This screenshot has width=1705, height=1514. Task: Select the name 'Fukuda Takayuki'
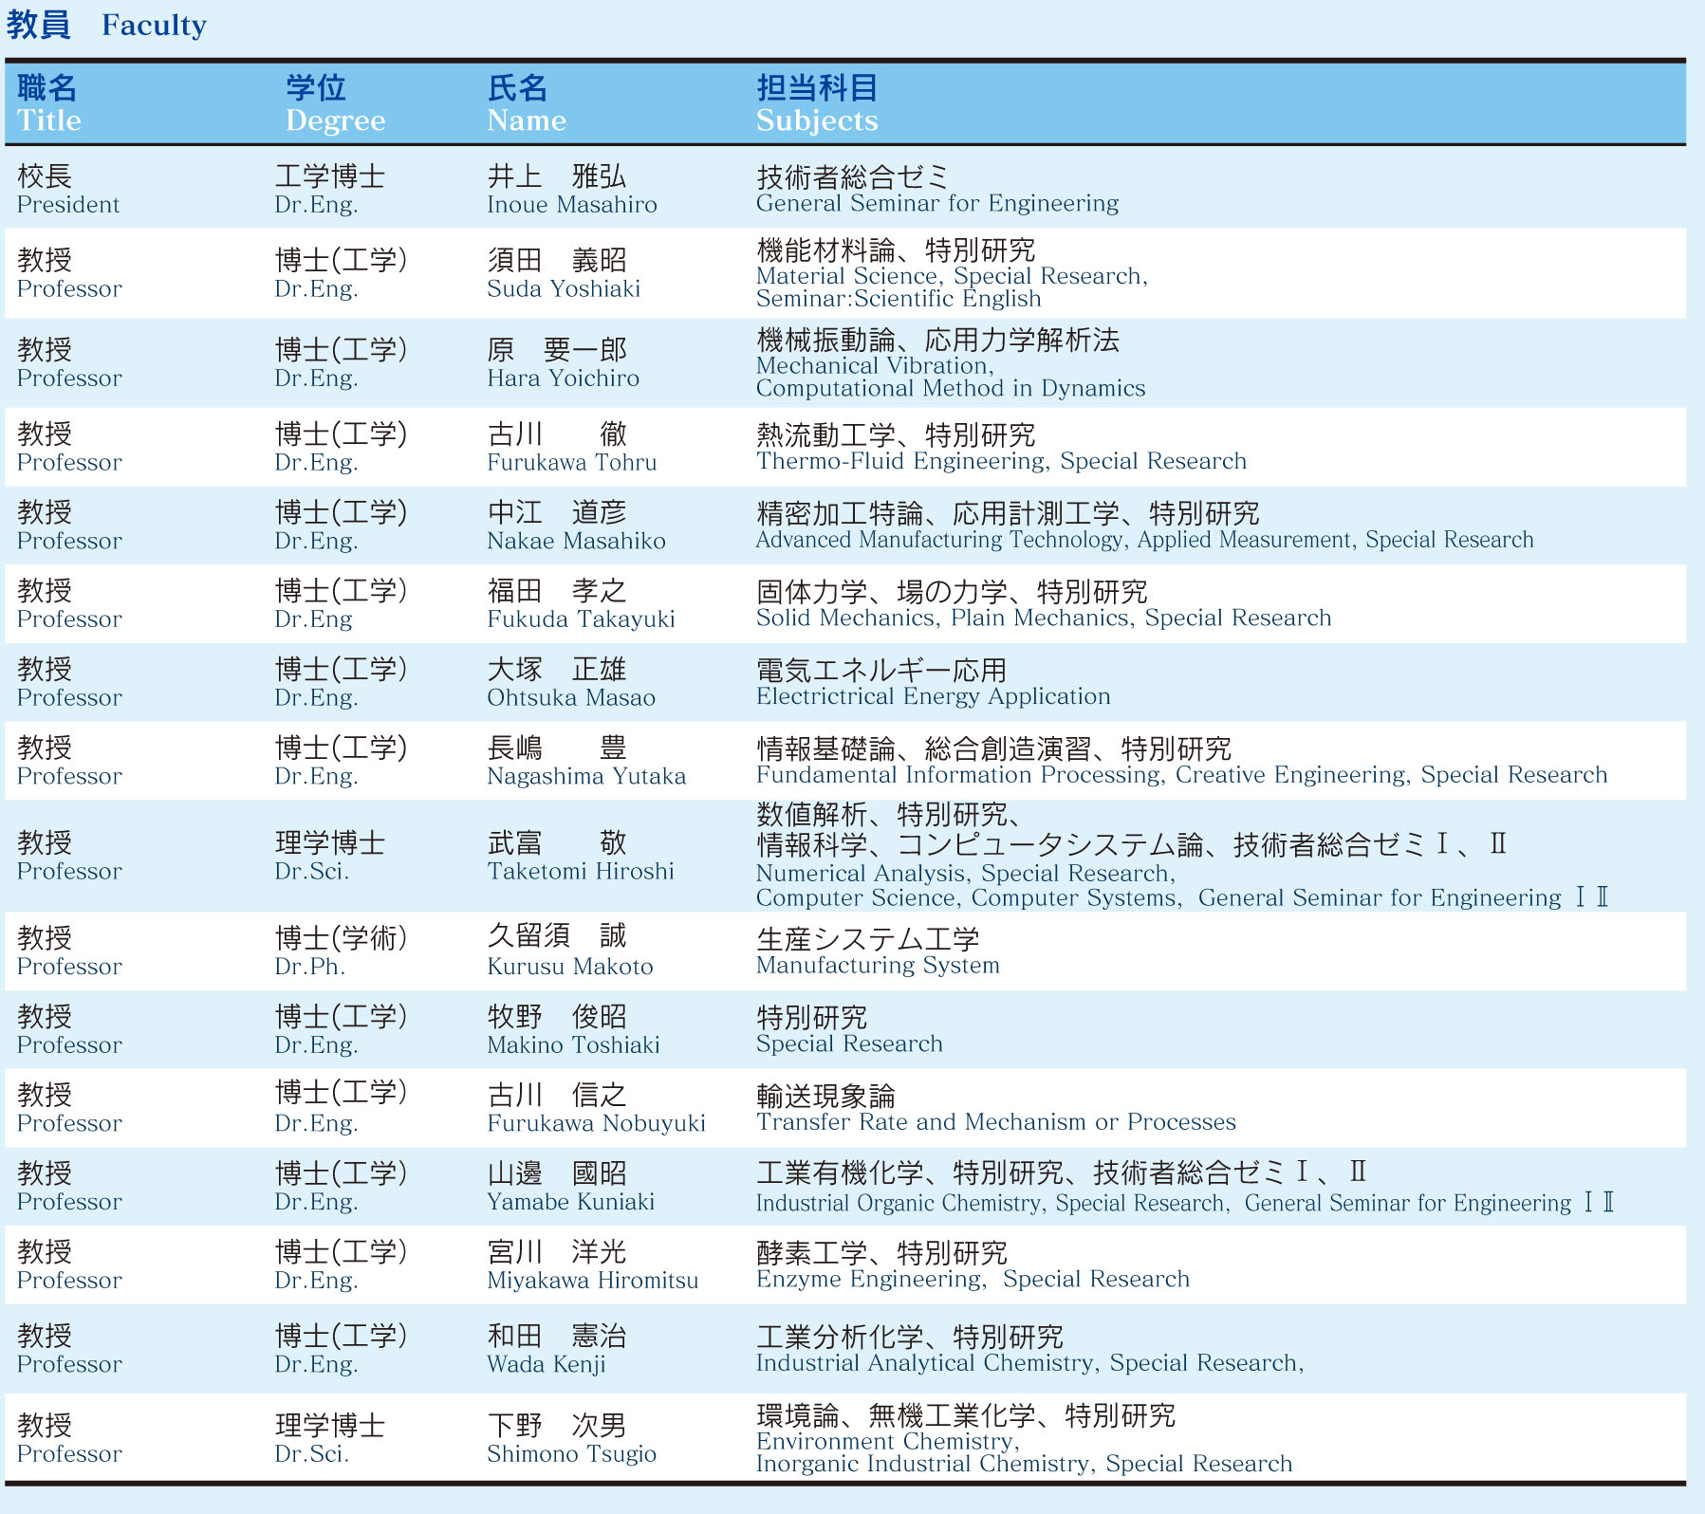pyautogui.click(x=581, y=619)
